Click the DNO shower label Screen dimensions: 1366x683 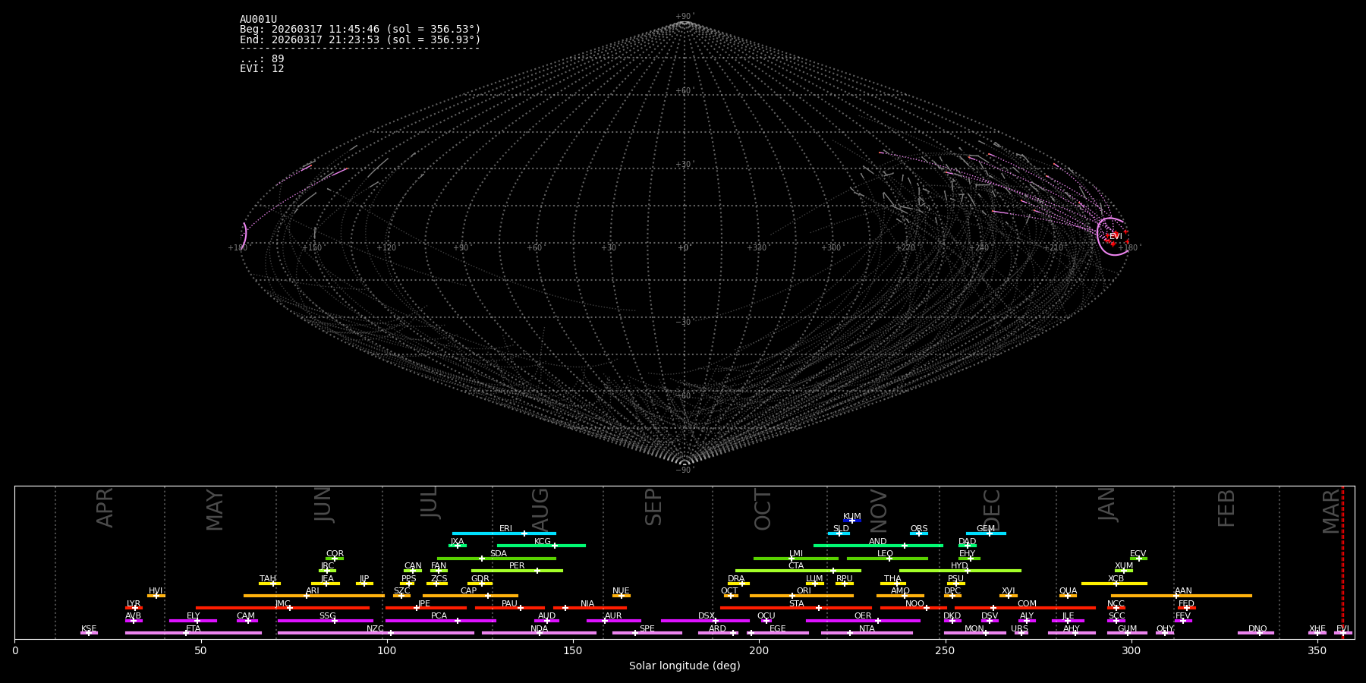[1257, 629]
